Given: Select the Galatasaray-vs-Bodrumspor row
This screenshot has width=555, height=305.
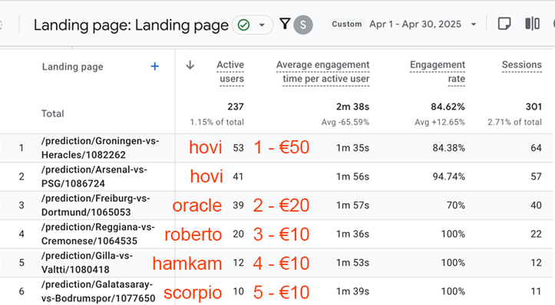Looking at the screenshot, I should [277, 291].
